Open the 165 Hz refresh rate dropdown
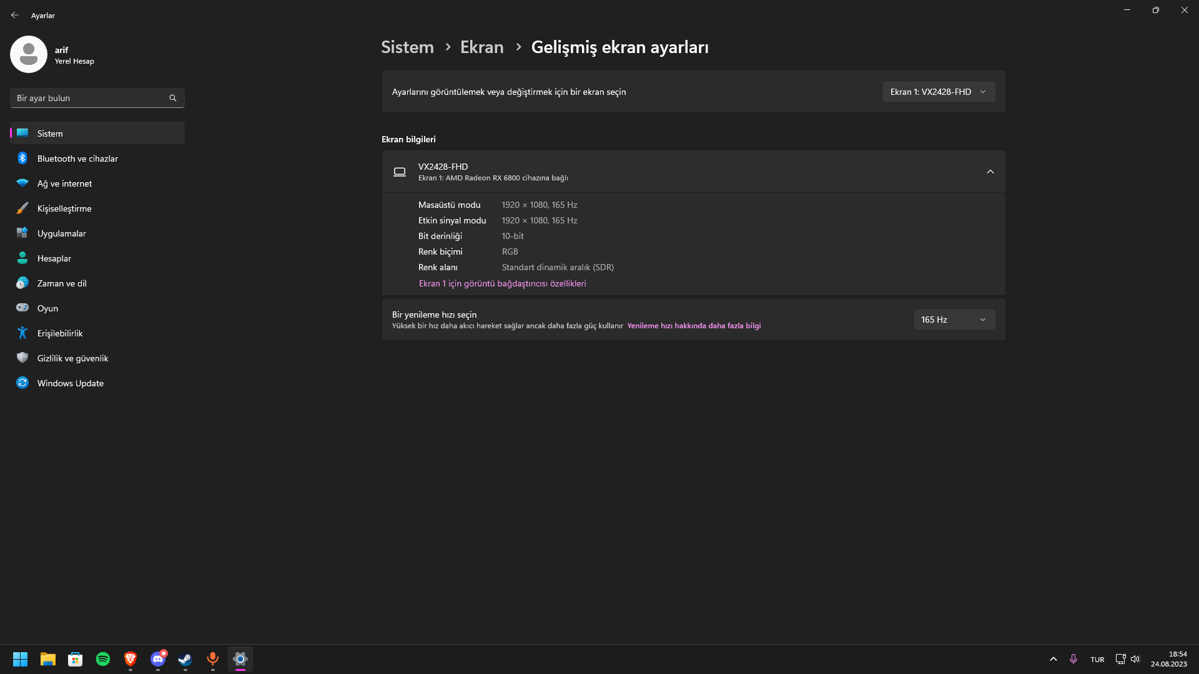 click(x=954, y=320)
